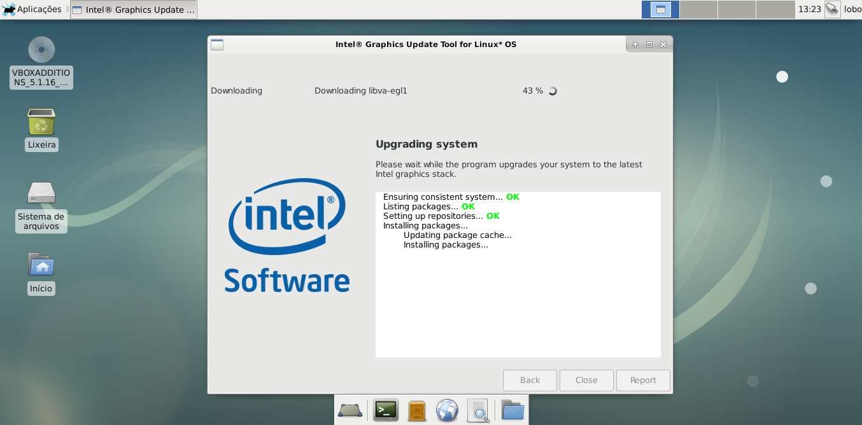Switch to first workspace in pager
The height and width of the screenshot is (425, 862).
pyautogui.click(x=660, y=10)
